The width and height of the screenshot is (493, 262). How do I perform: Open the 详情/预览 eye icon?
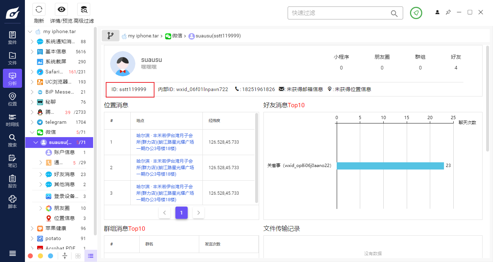(x=61, y=9)
